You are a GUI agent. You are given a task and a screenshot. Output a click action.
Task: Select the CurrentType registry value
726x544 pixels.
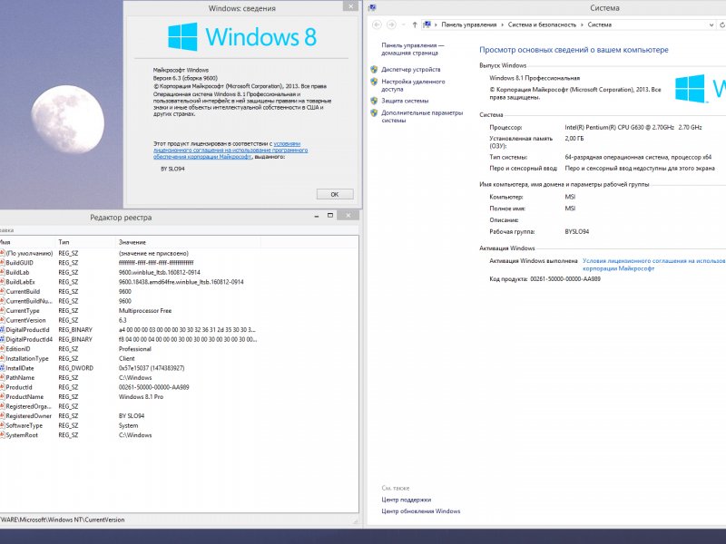22,311
